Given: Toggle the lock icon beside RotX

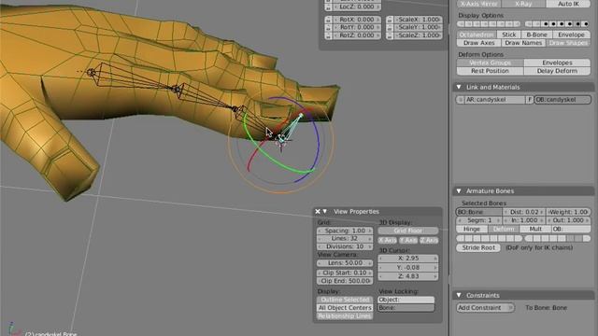Looking at the screenshot, I should pos(328,20).
